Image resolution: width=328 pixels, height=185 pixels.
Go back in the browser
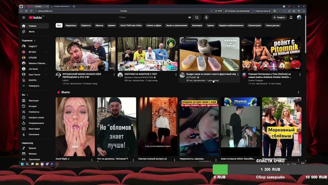(21, 11)
